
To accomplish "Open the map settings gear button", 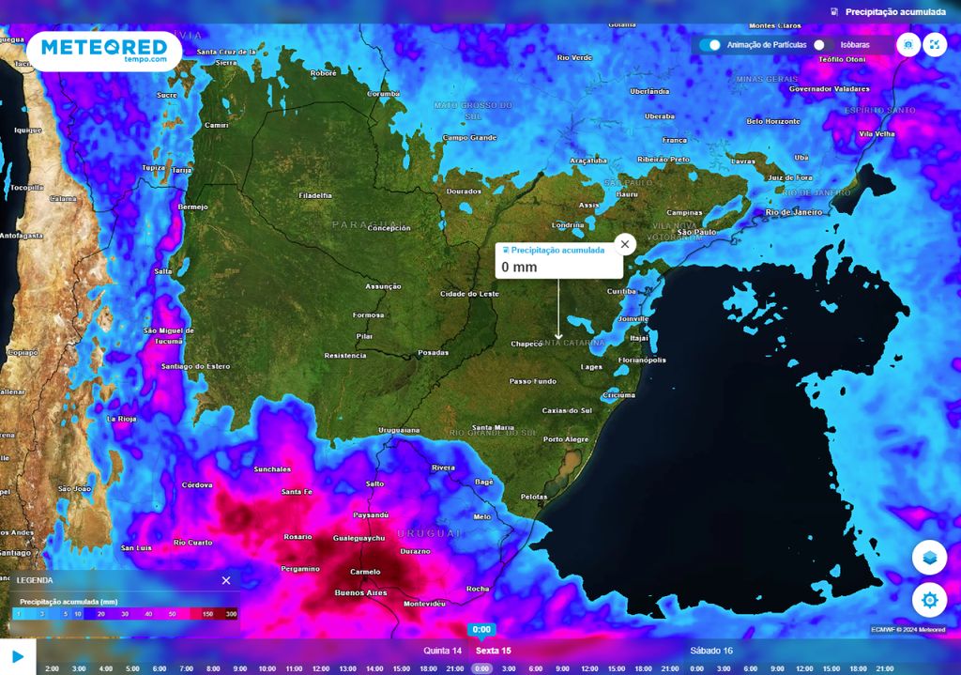I will 929,600.
